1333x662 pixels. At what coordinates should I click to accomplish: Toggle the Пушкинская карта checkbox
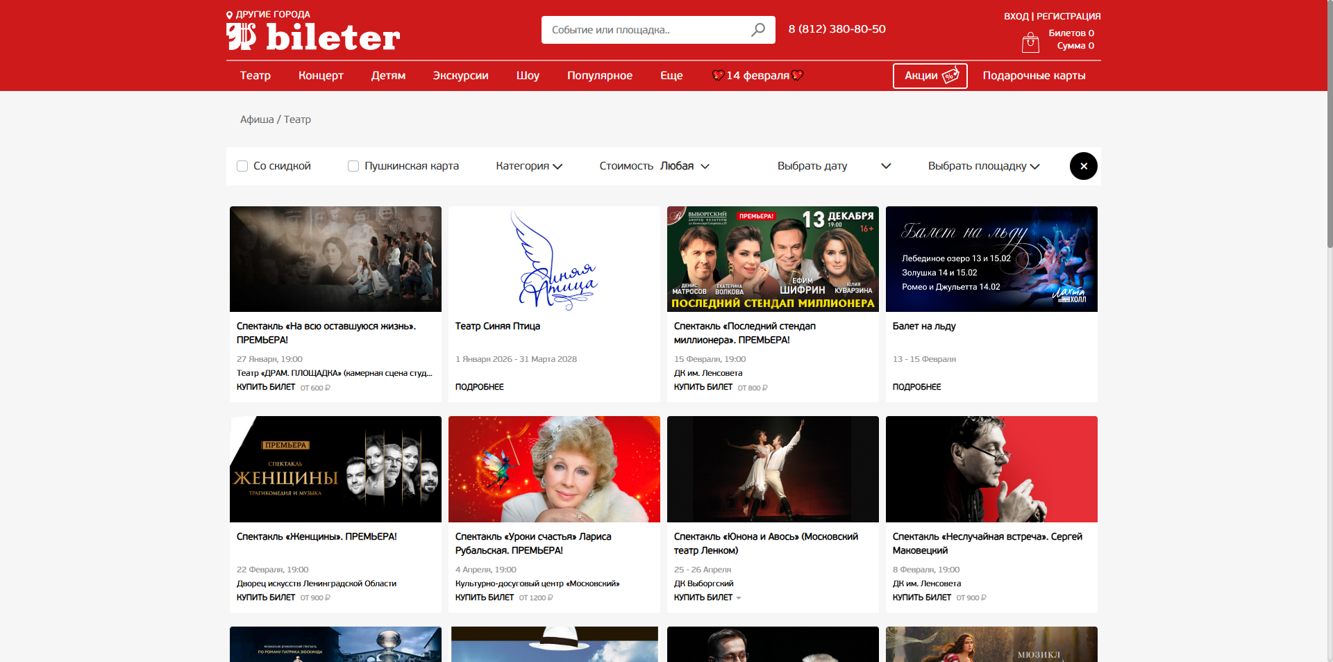click(x=353, y=166)
